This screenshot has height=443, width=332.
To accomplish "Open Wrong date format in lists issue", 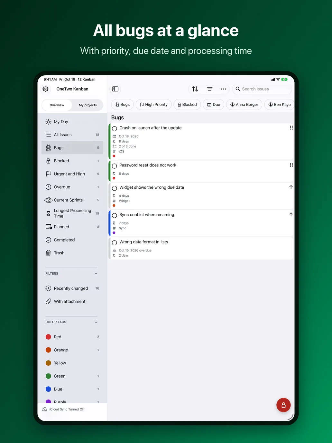I will point(201,248).
